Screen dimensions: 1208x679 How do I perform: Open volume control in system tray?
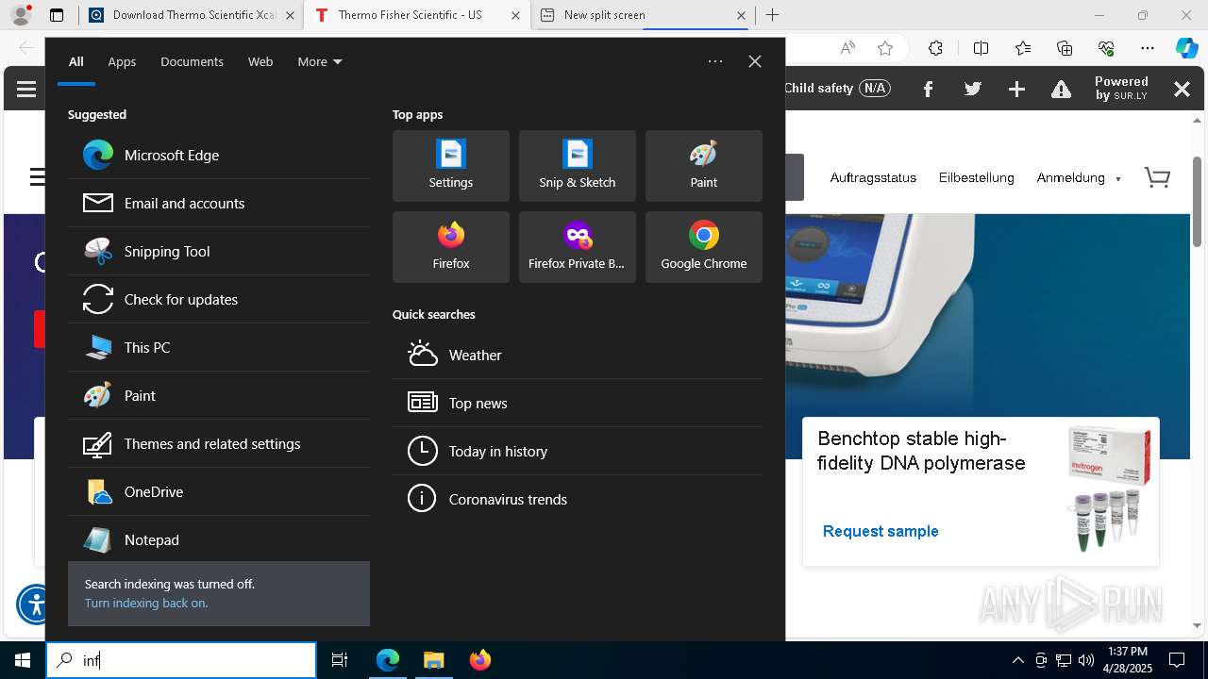pos(1086,660)
